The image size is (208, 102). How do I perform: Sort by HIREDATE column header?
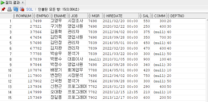click(x=121, y=16)
